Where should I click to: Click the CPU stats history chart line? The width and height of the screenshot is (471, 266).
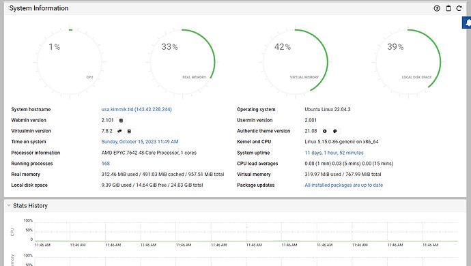(x=246, y=241)
